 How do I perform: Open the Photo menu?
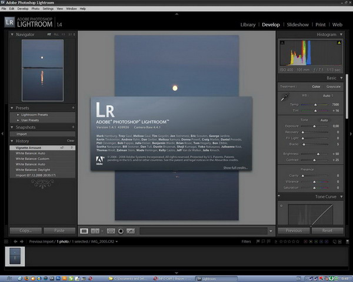tap(35, 9)
